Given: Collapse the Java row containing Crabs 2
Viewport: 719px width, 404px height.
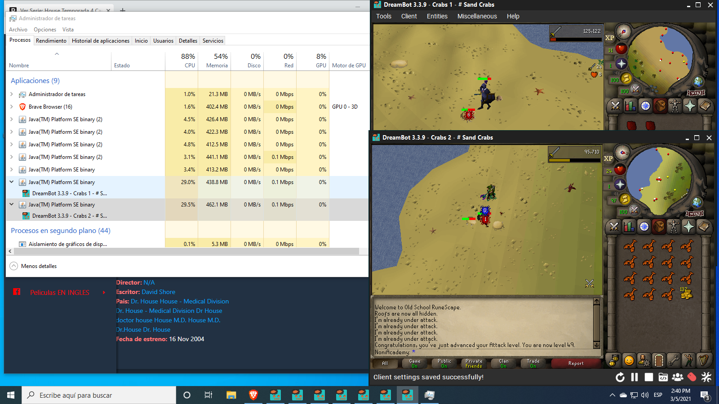Looking at the screenshot, I should [x=12, y=204].
